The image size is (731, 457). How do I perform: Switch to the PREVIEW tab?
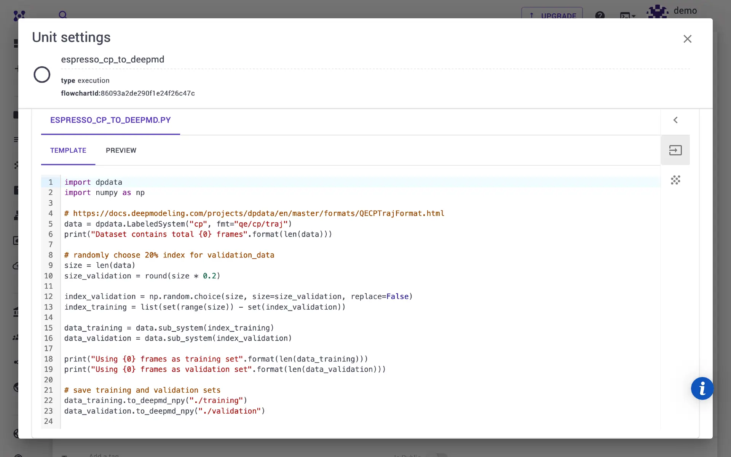coord(121,150)
